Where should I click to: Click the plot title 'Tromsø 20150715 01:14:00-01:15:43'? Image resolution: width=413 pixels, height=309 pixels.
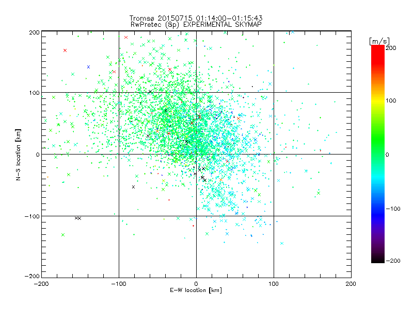[x=196, y=18]
